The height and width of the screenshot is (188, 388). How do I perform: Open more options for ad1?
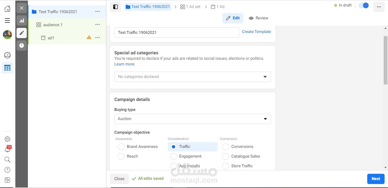[98, 38]
